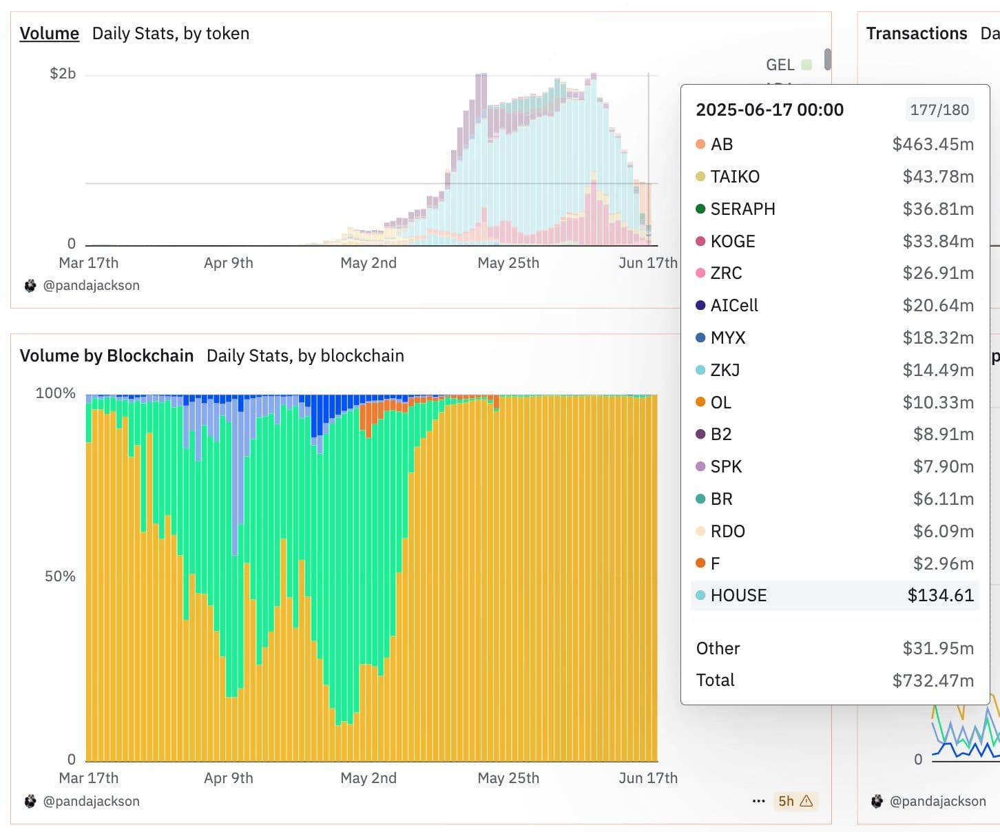Click the purple dot next to B2
The height and width of the screenshot is (832, 1000).
click(x=700, y=434)
